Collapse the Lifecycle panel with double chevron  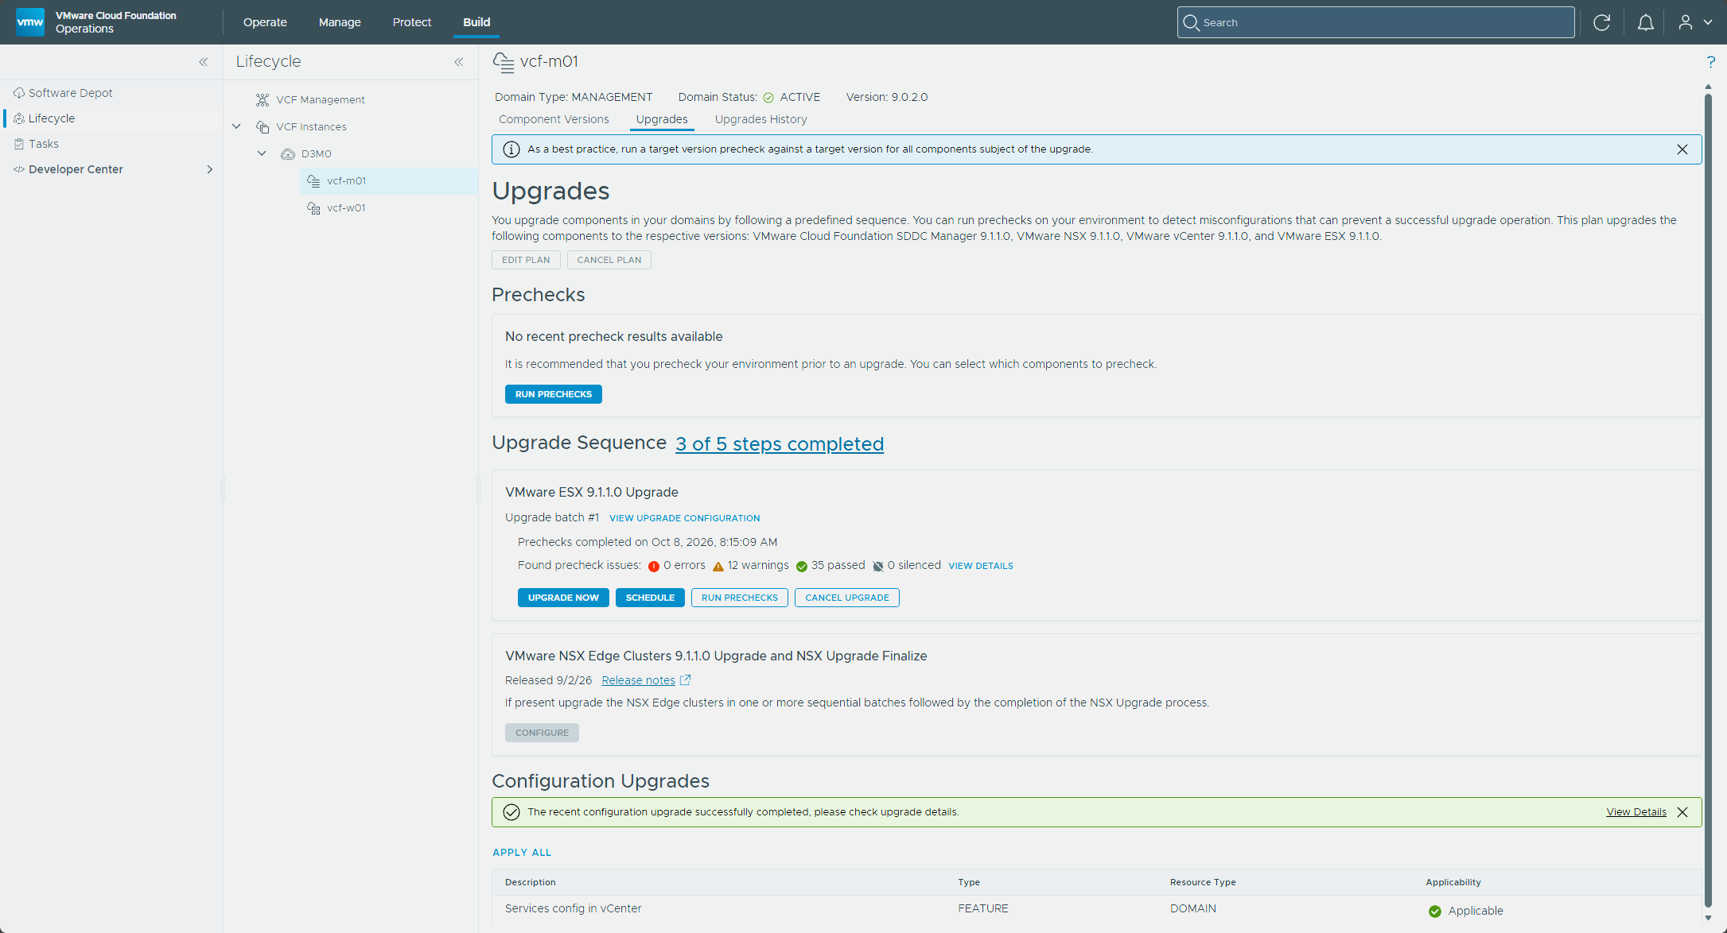pyautogui.click(x=459, y=62)
